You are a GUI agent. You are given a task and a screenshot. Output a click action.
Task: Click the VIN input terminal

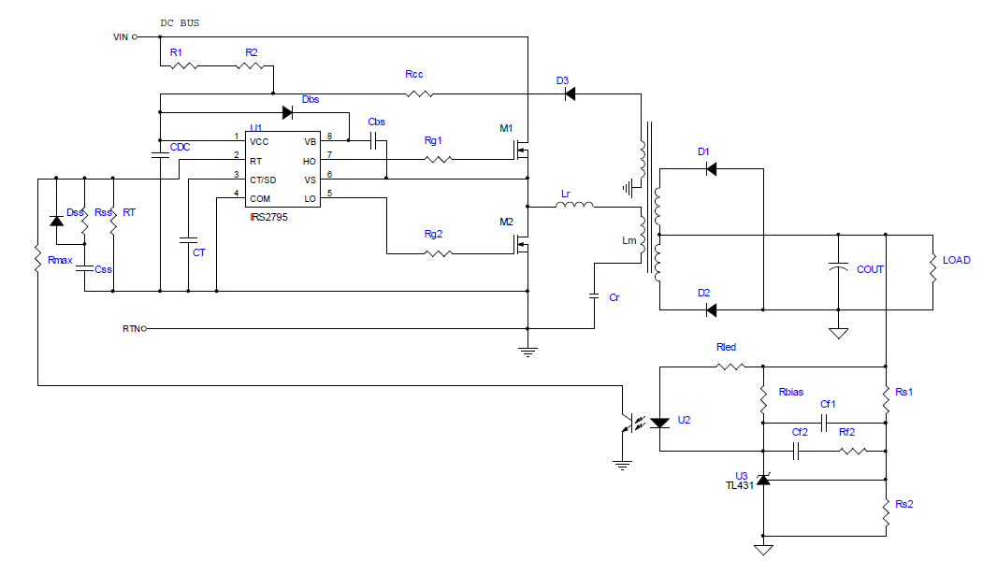pos(136,37)
